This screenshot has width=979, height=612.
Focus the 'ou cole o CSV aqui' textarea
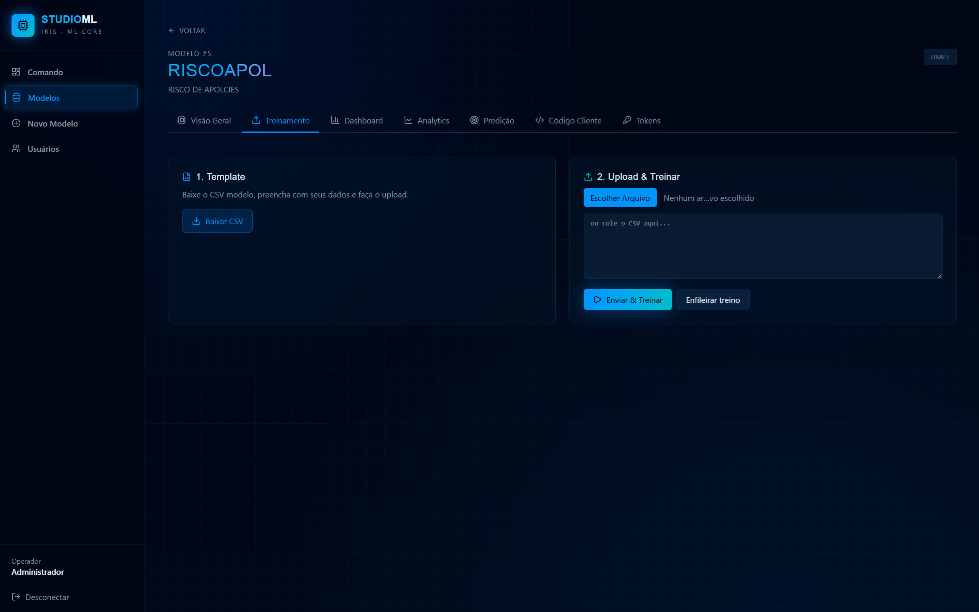tap(763, 246)
